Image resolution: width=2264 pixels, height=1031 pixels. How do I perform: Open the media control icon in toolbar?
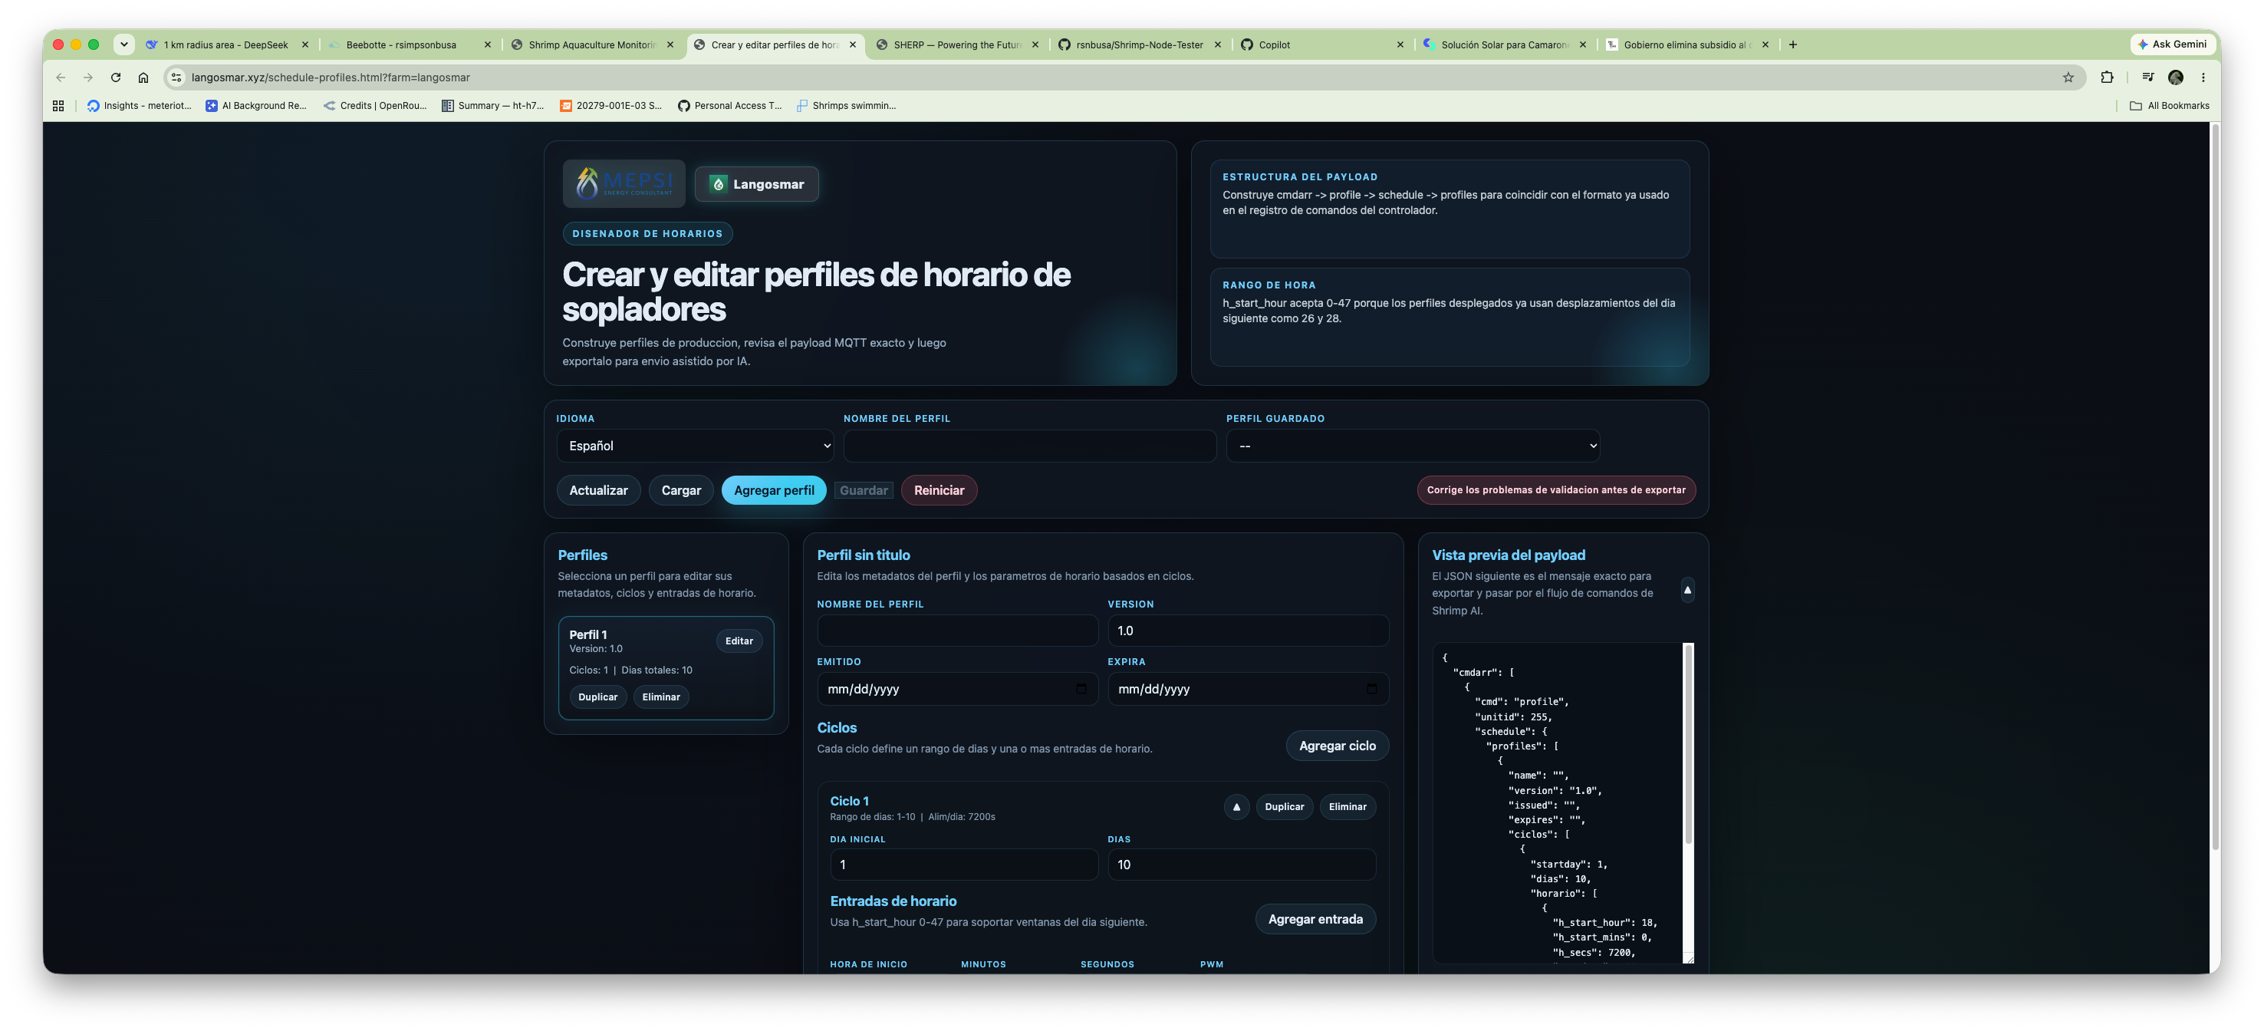click(x=2147, y=77)
